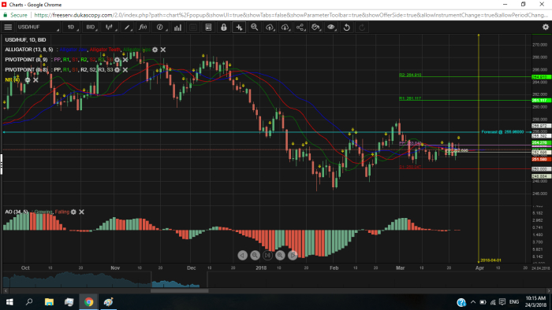Click the horizontal chart scrollbar thumb
The width and height of the screenshot is (552, 310).
pos(180,290)
